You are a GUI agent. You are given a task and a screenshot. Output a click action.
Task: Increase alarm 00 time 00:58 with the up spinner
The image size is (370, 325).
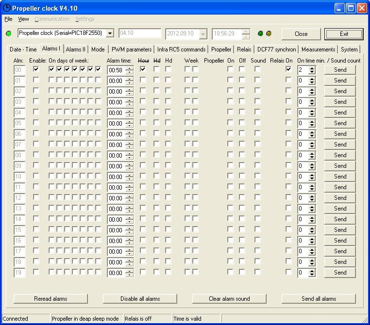(129, 68)
